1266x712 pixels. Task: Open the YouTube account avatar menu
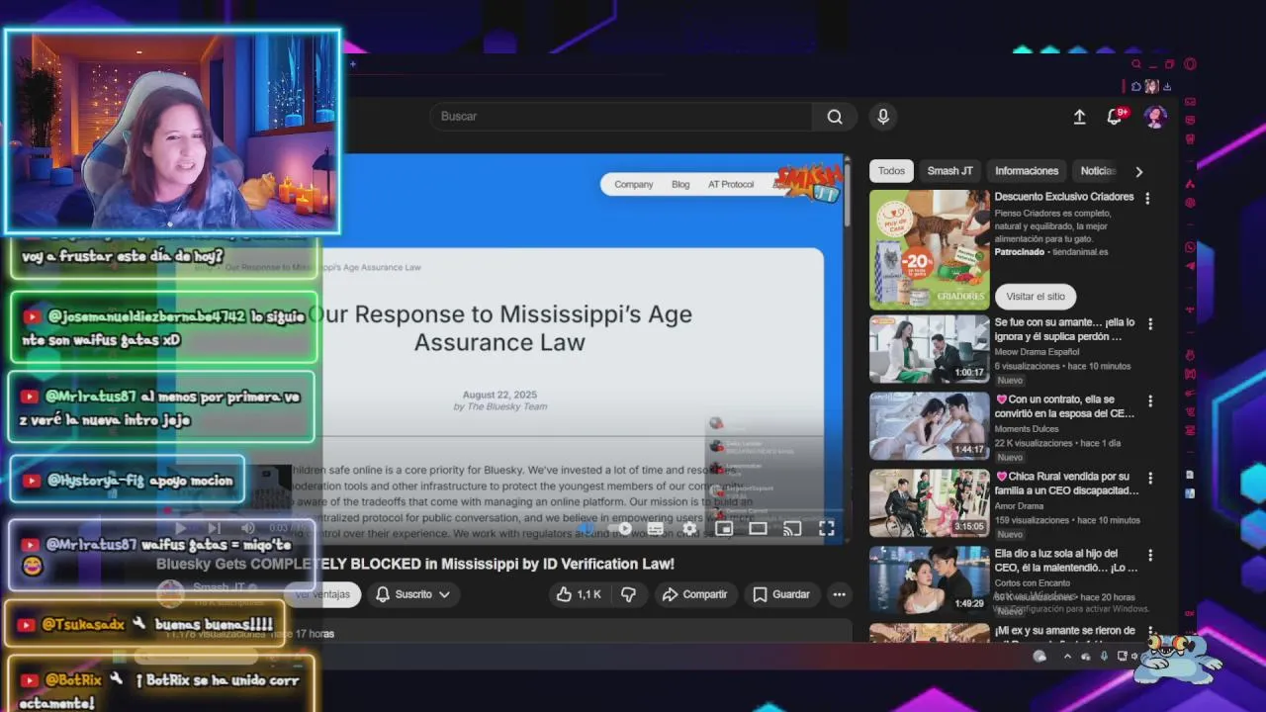[1154, 117]
